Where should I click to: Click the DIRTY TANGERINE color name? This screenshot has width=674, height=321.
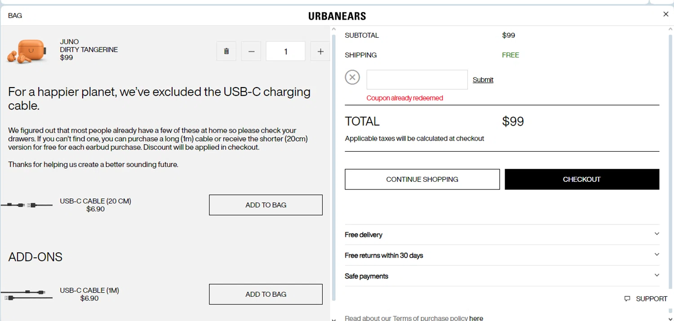(x=89, y=49)
